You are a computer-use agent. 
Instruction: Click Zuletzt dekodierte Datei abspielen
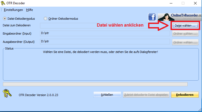coord(146,95)
